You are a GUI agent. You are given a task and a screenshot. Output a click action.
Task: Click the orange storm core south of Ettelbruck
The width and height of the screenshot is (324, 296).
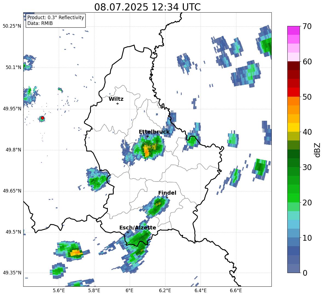[x=146, y=151]
